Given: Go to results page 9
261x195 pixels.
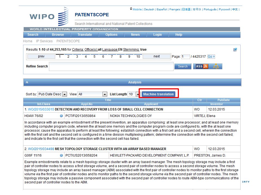Looking at the screenshot, I should click(129, 57).
